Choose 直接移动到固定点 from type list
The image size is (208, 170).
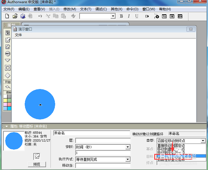(x=171, y=146)
